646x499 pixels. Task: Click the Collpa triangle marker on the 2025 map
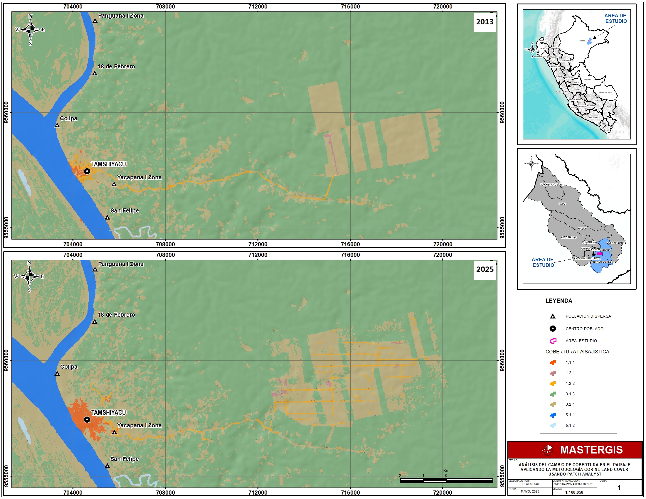(x=57, y=374)
